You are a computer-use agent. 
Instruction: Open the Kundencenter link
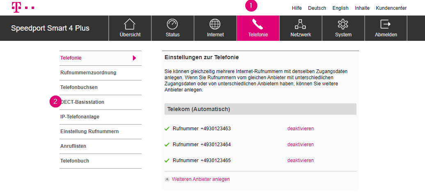pyautogui.click(x=391, y=8)
